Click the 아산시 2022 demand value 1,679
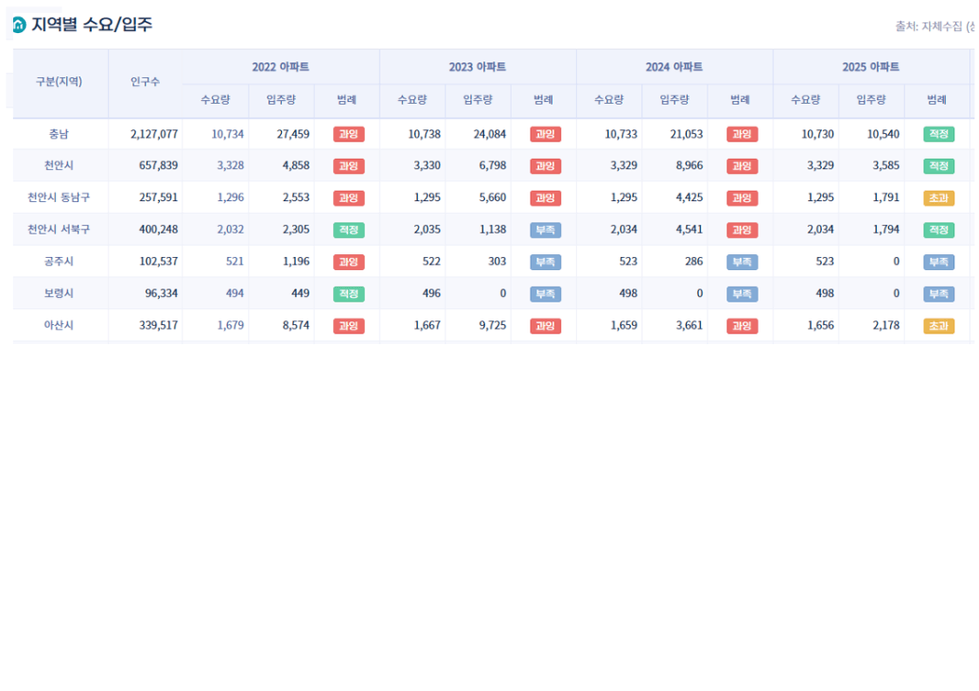This screenshot has width=979, height=691. click(x=230, y=325)
